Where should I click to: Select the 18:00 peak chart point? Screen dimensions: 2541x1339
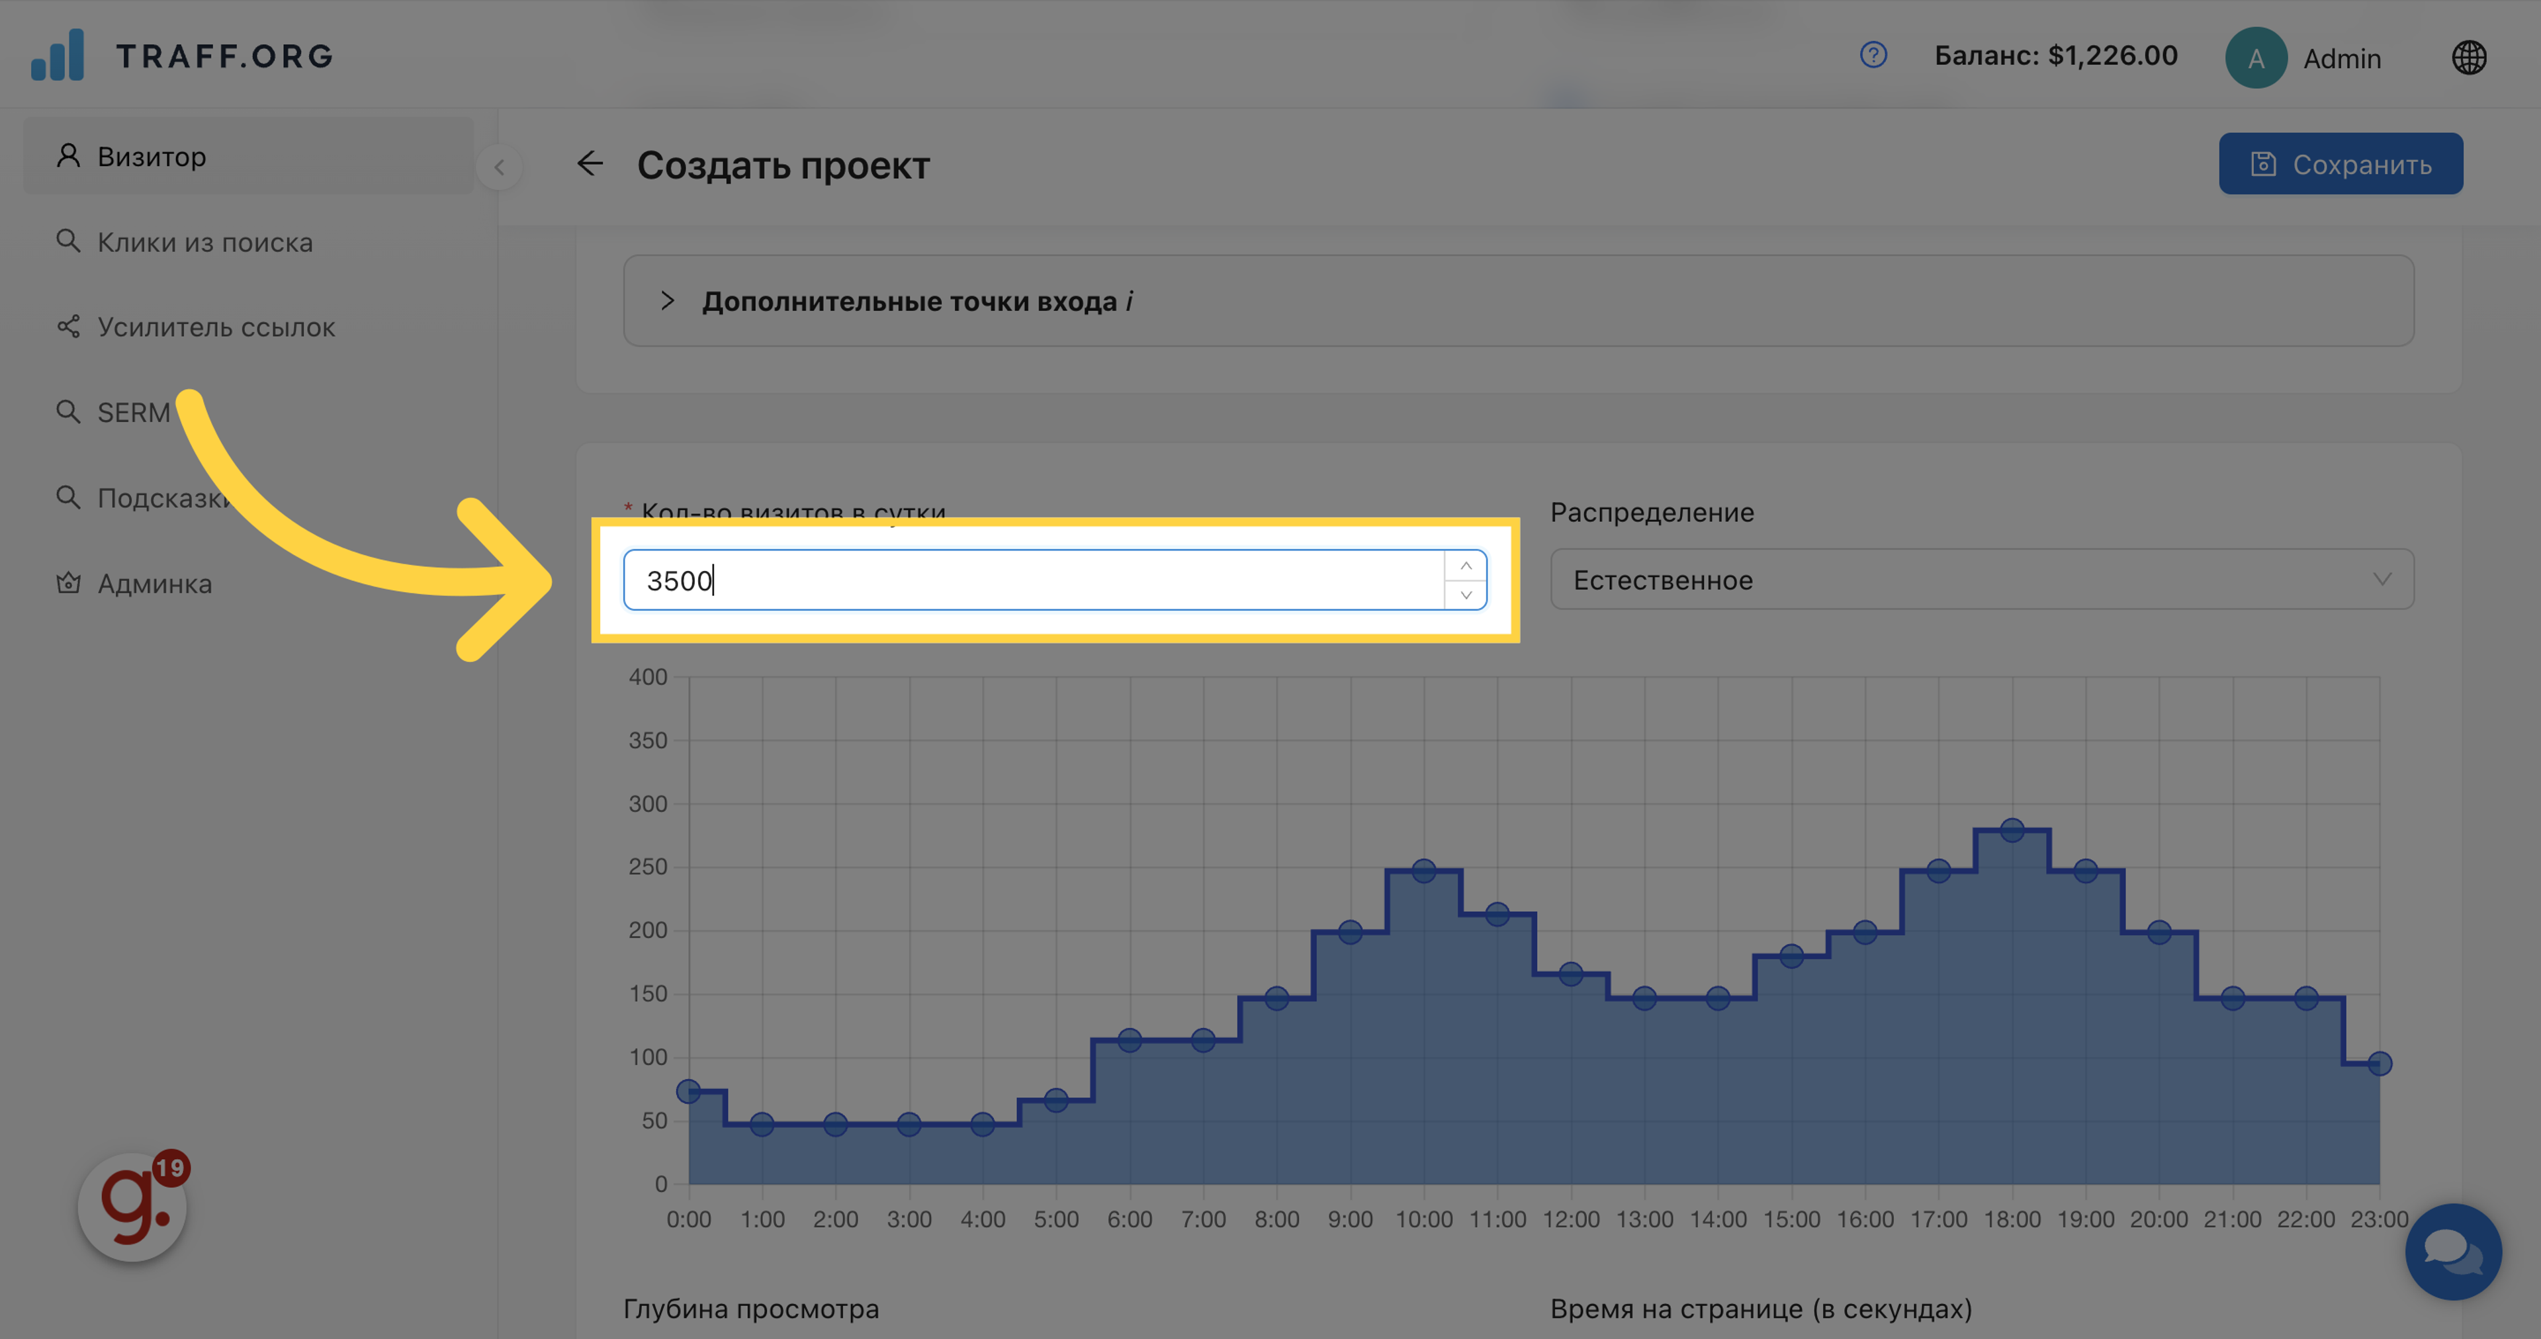pos(2012,830)
